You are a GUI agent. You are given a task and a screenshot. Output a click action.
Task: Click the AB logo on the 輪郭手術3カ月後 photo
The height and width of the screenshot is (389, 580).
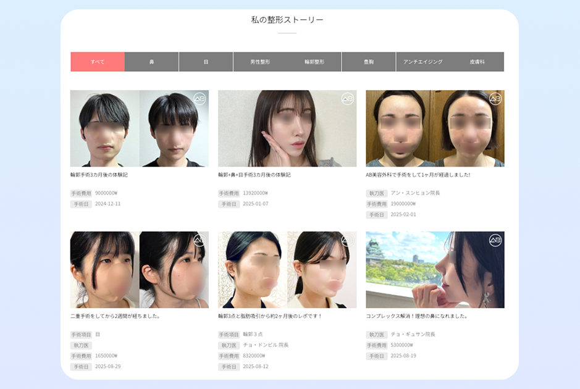(x=200, y=99)
